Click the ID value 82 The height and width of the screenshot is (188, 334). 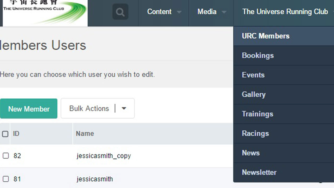coord(17,156)
